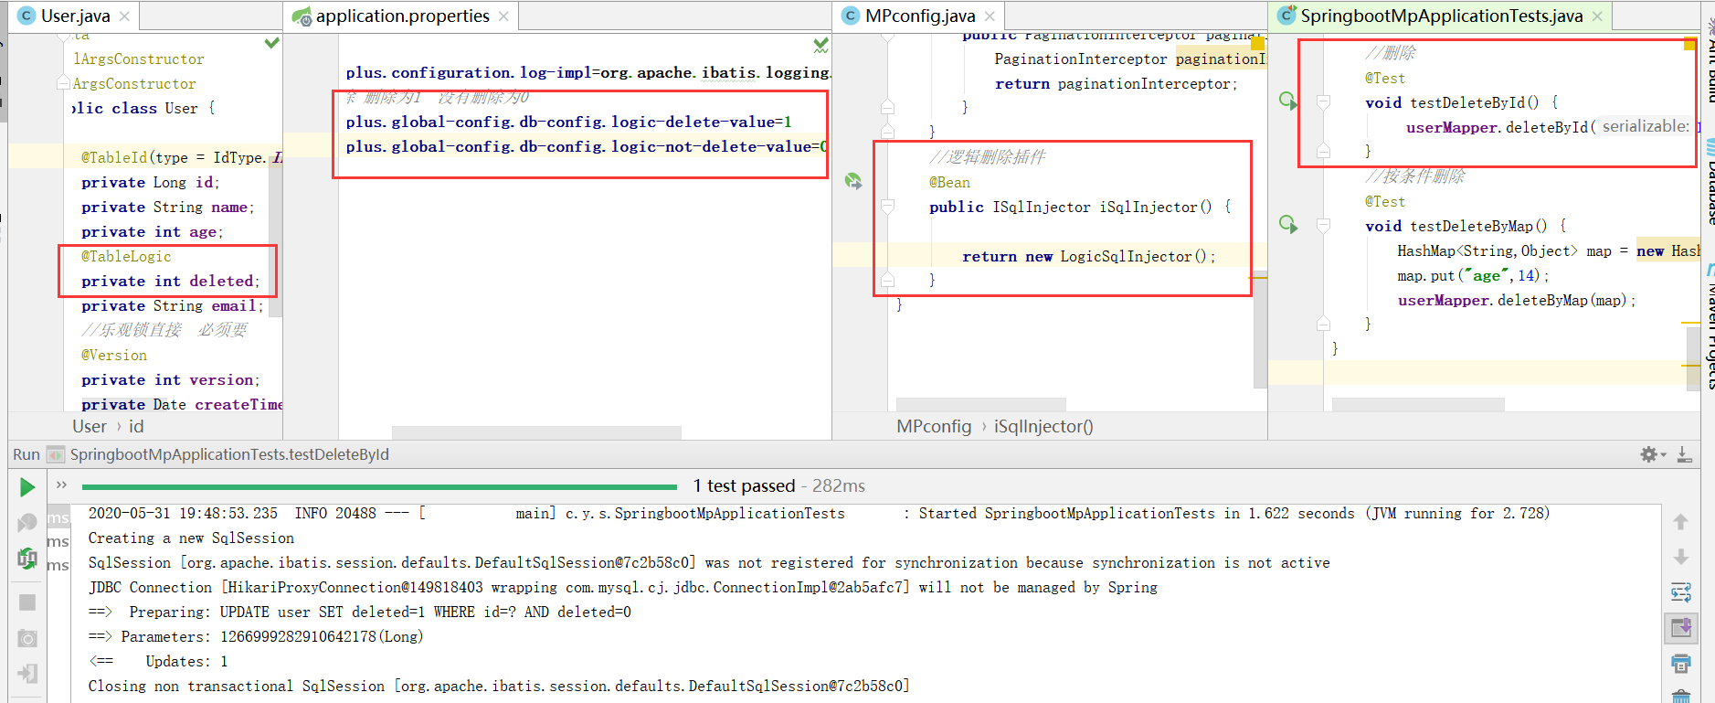
Task: Close the User.java tab
Action: 124,16
